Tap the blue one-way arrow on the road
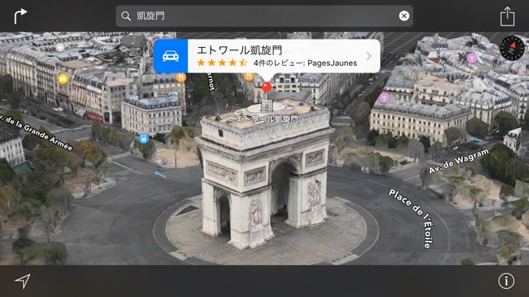529x297 pixels. (160, 175)
